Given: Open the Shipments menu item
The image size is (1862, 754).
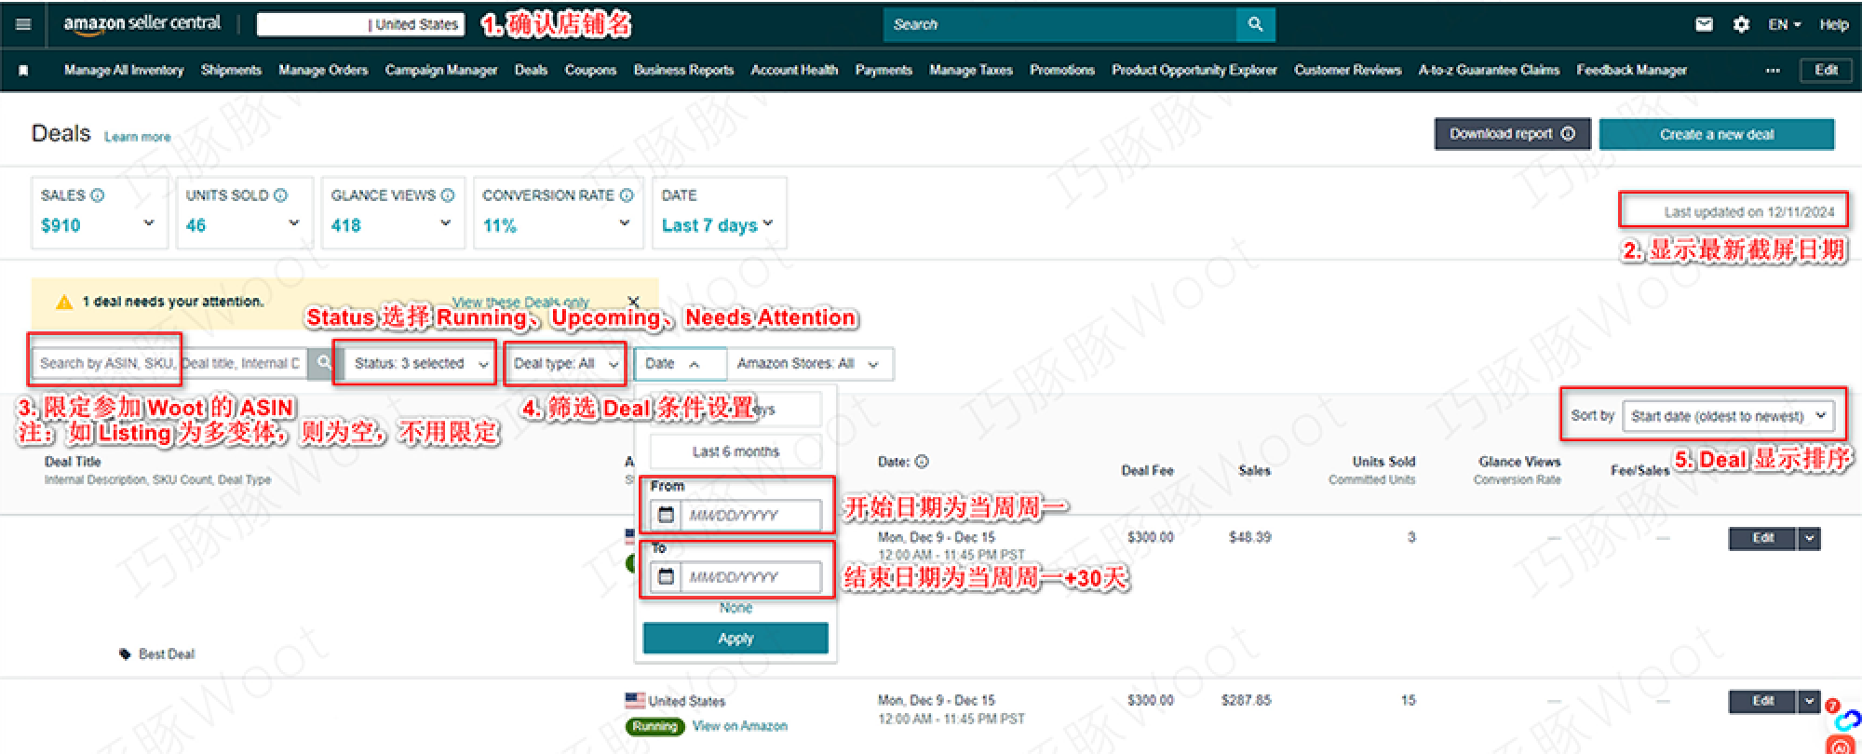Looking at the screenshot, I should pyautogui.click(x=231, y=70).
